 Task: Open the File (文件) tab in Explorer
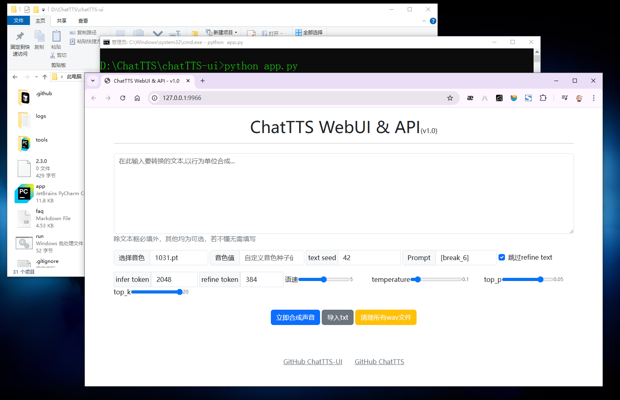19,21
